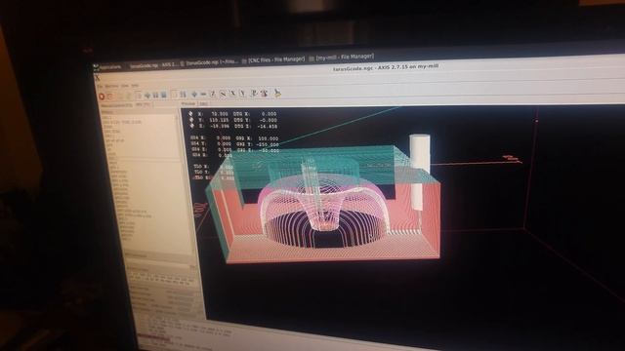The height and width of the screenshot is (351, 625).
Task: Toggle machine power button
Action: 109,97
